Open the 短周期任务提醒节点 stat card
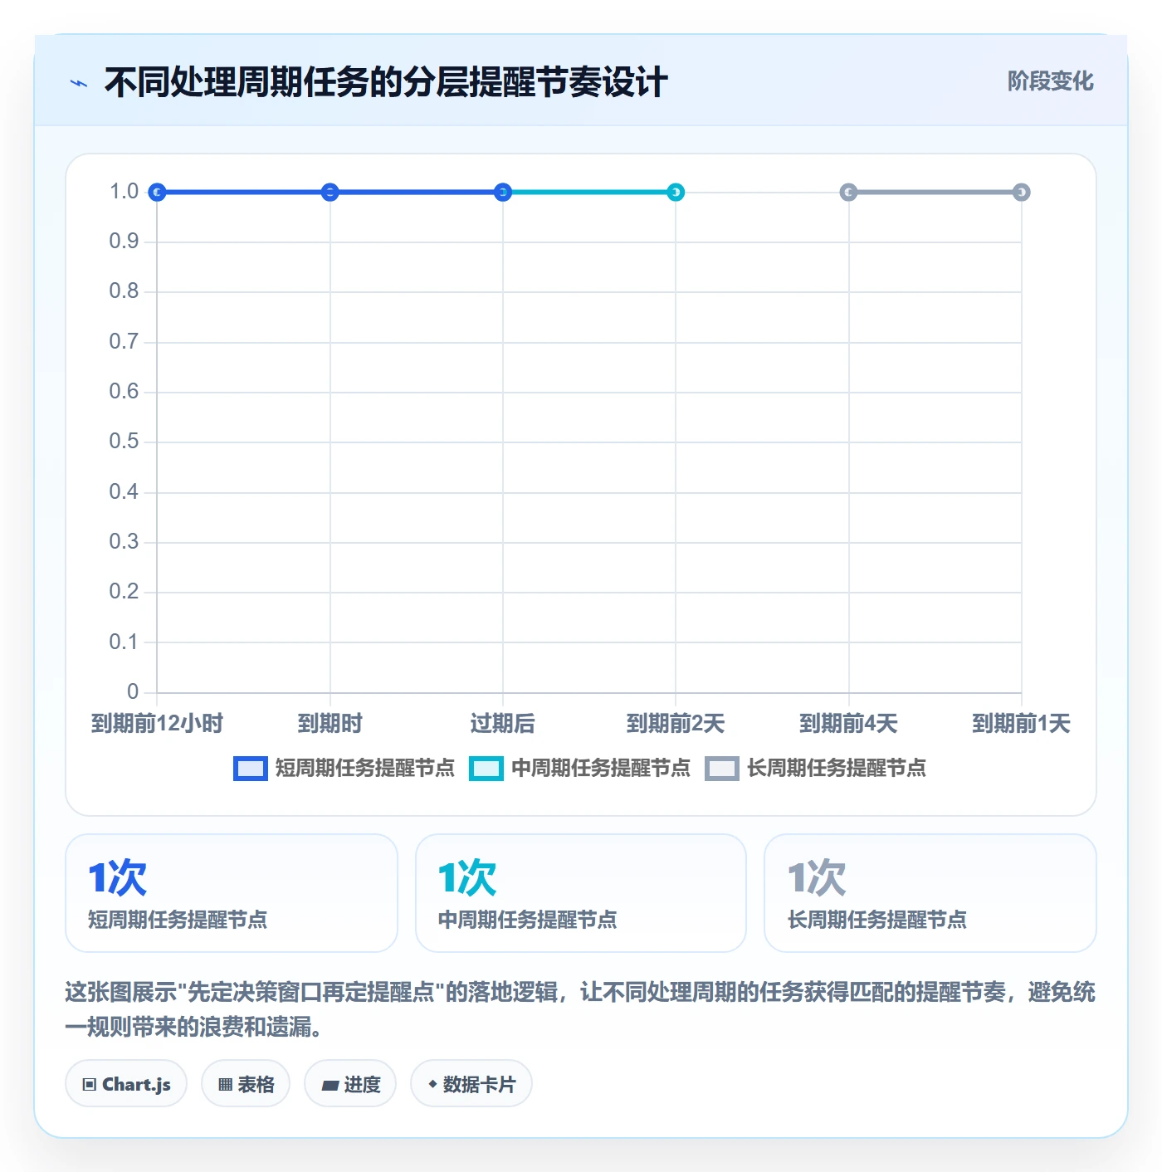This screenshot has height=1172, width=1162. (232, 893)
